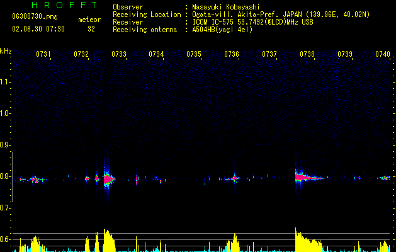Click the meteor echo near 0736
The height and width of the screenshot is (252, 396).
234,178
